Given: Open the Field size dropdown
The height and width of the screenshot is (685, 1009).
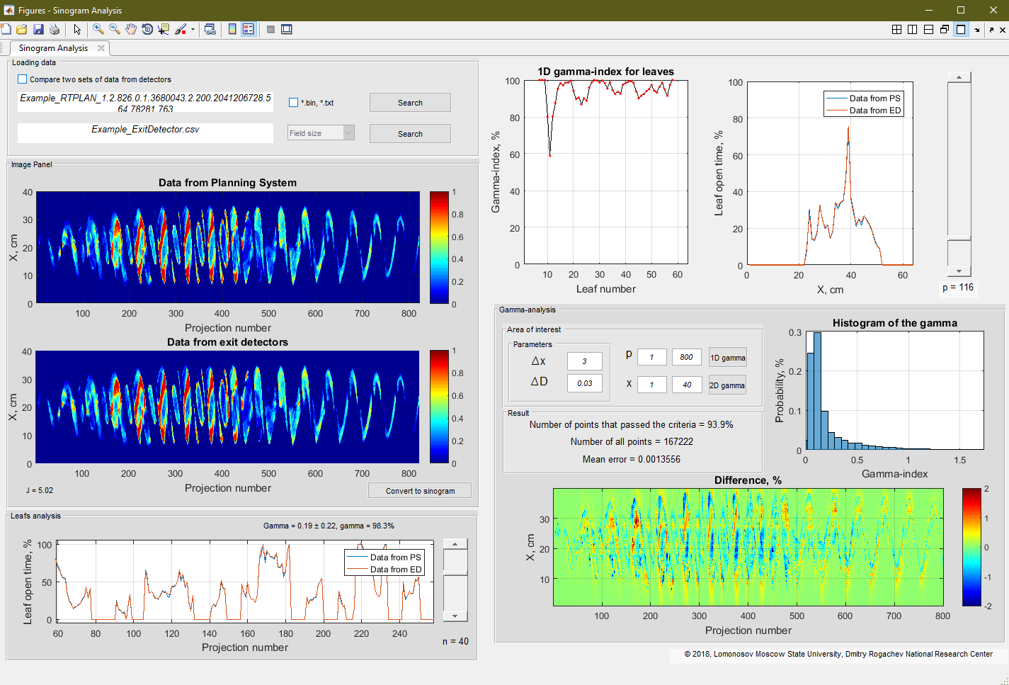Looking at the screenshot, I should [x=321, y=133].
